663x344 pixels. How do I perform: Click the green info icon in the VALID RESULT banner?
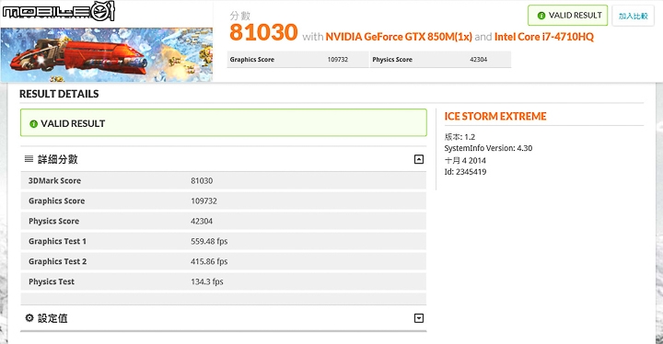[x=33, y=124]
